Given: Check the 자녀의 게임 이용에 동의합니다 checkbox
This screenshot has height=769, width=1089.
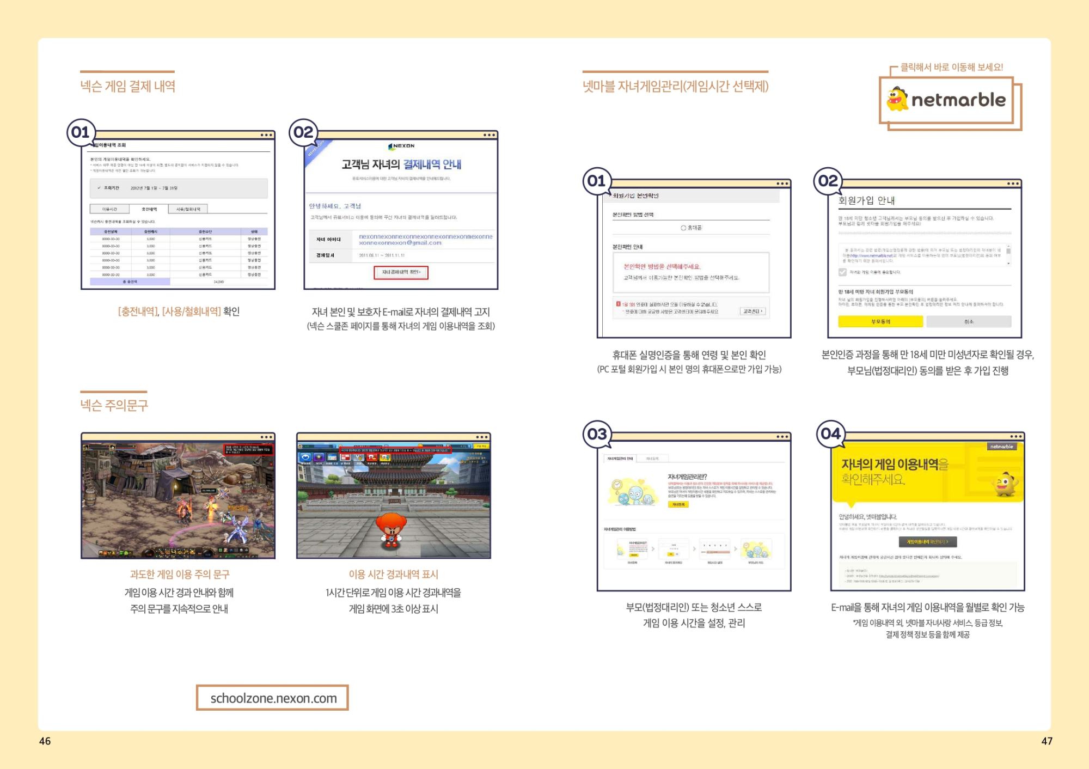Looking at the screenshot, I should click(x=843, y=272).
